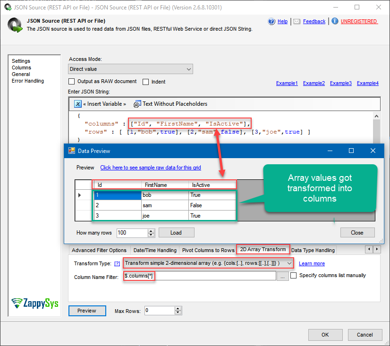Open Feedback using the envelope icon
Viewport: 390px width, 346px height.
[x=297, y=21]
